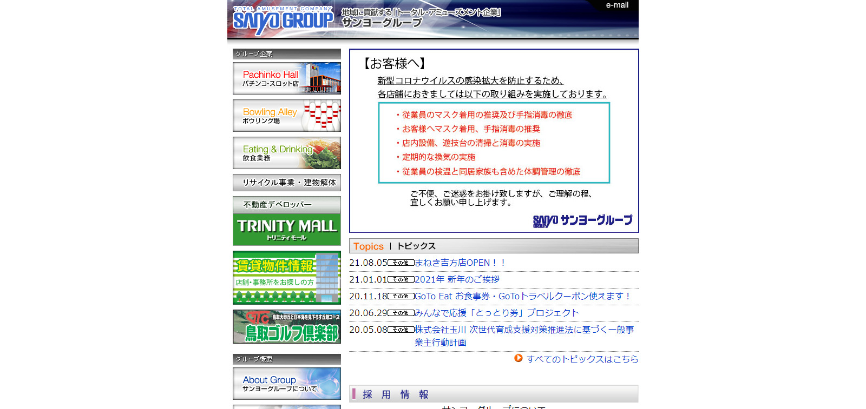Click その他 tag on 20.06.29 row
Image resolution: width=866 pixels, height=409 pixels.
tap(401, 313)
